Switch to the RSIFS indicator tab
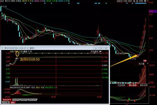This screenshot has height=105, width=157. 24,100
